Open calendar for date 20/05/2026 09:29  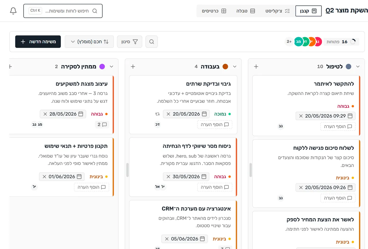(x=350, y=116)
